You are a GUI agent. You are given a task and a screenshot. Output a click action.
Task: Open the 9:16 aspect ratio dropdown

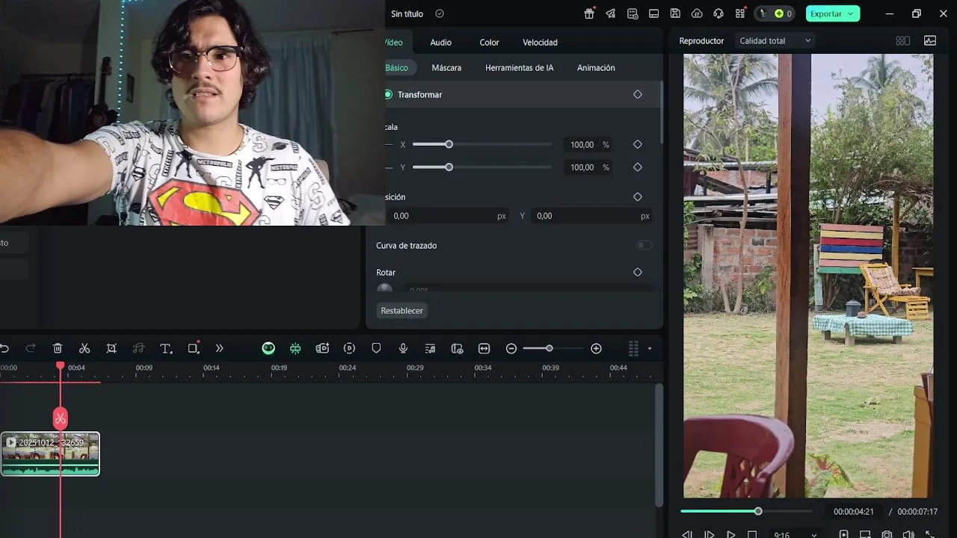(795, 535)
